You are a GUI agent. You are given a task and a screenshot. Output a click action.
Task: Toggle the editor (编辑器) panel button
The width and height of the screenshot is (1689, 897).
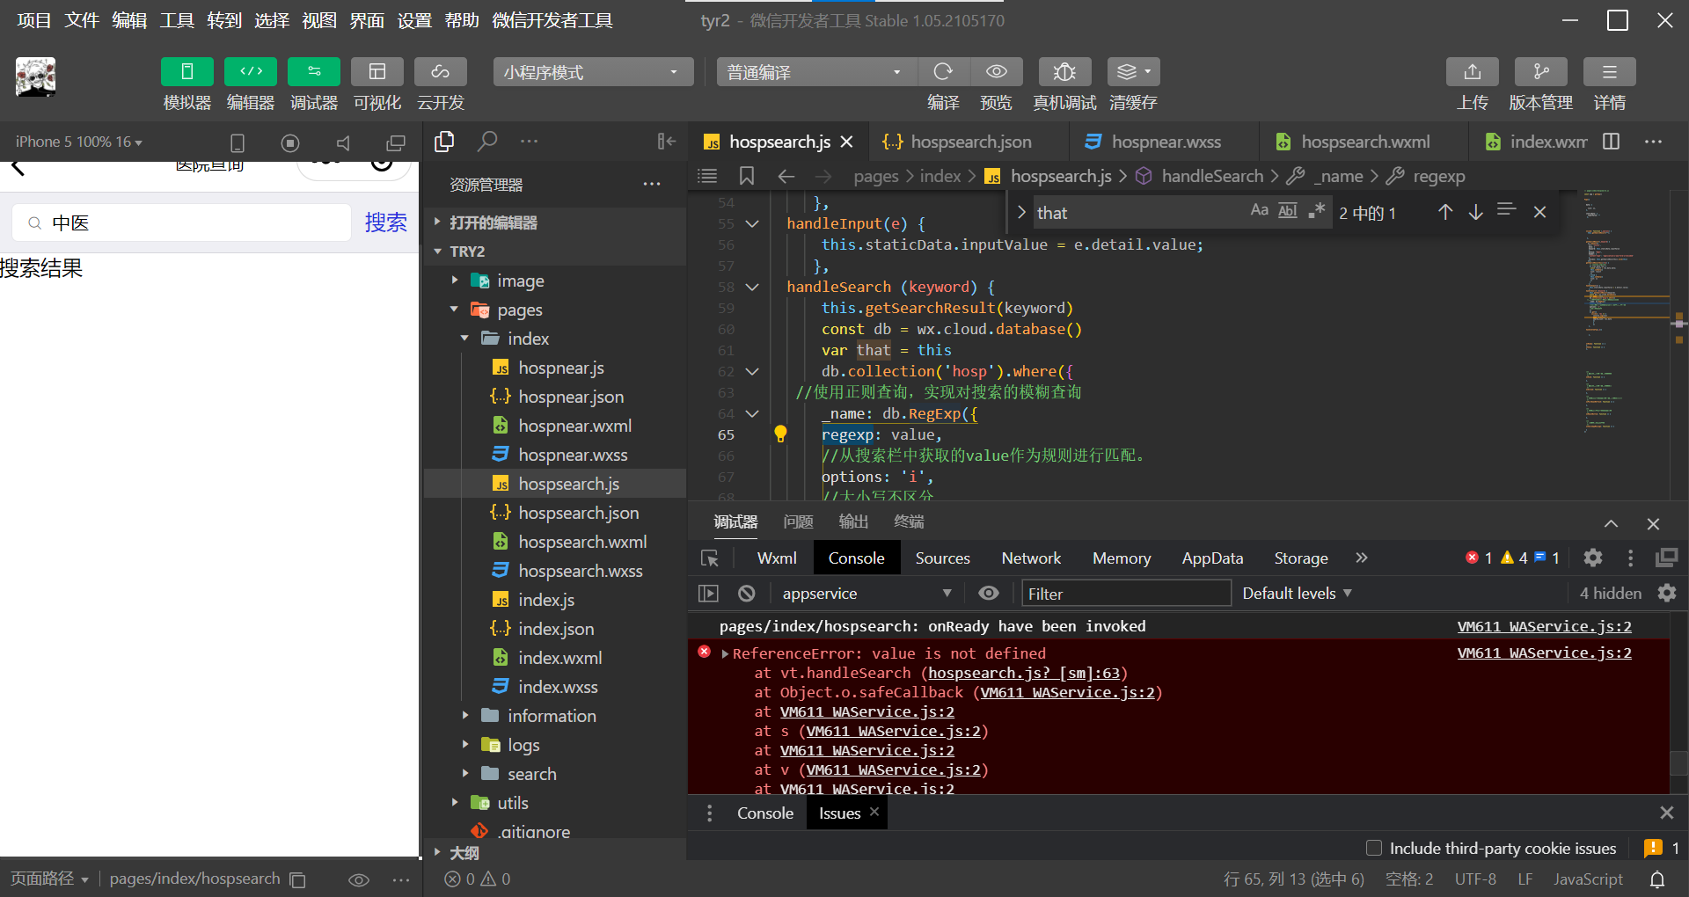tap(251, 72)
